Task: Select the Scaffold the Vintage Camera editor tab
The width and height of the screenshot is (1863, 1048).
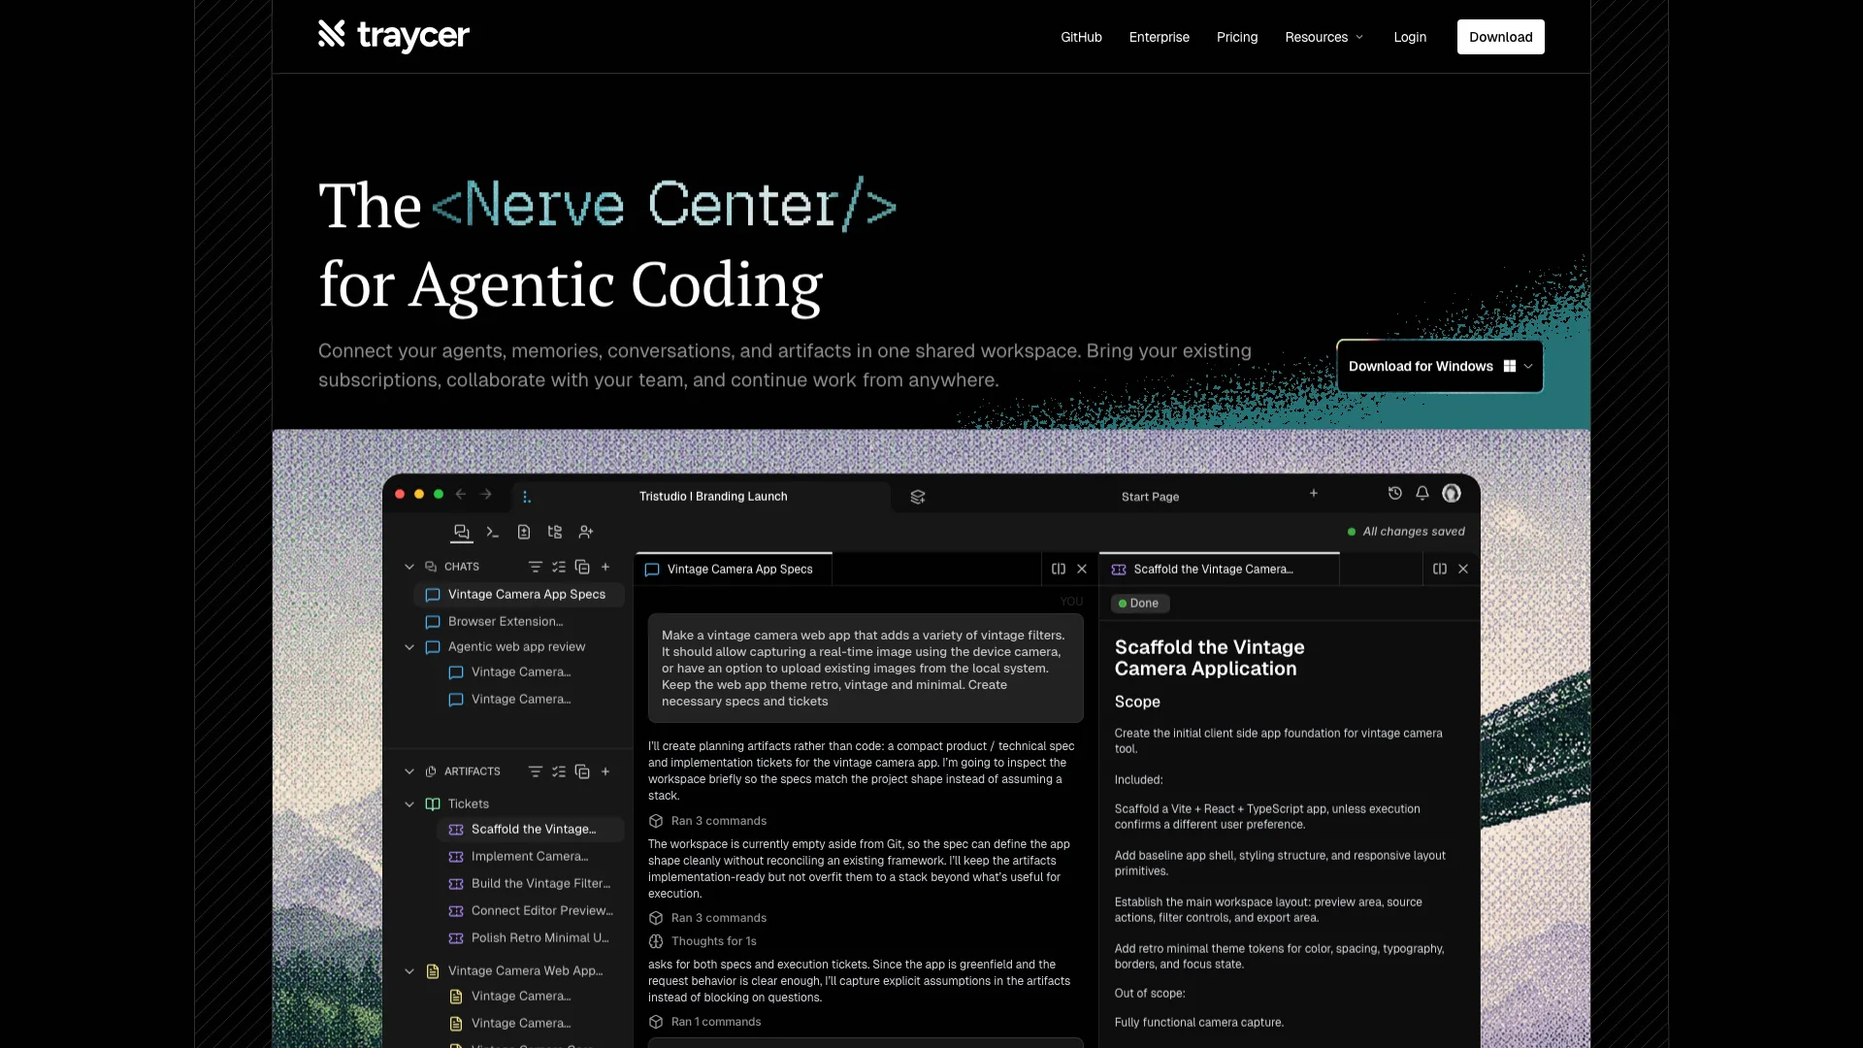Action: [1220, 569]
